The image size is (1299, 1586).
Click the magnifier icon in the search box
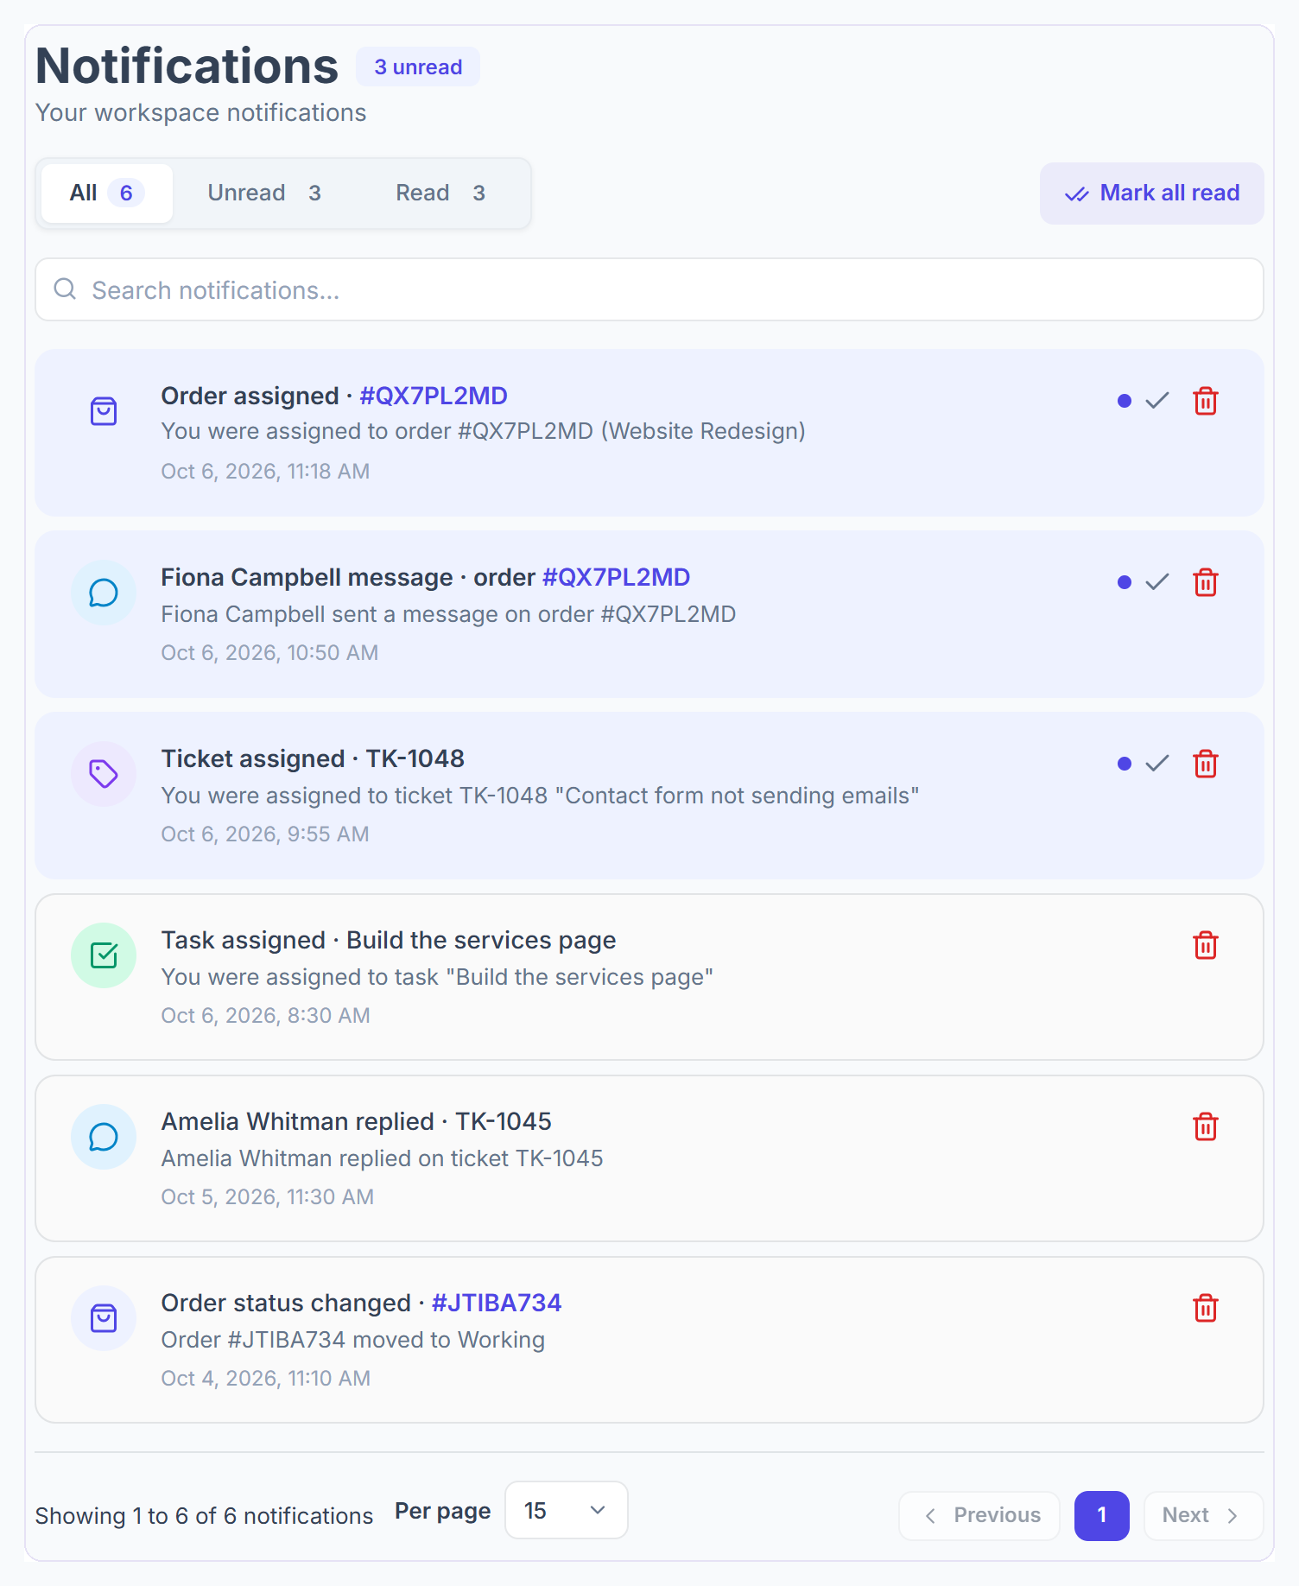(65, 289)
